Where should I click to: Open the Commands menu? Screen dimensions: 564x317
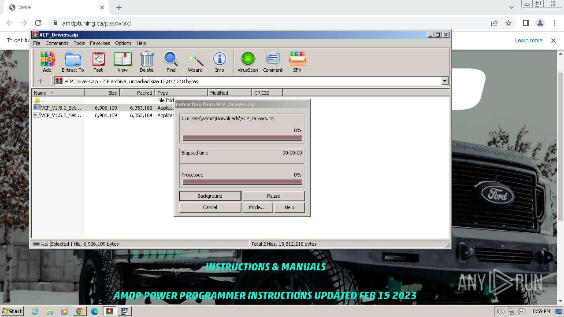tap(57, 43)
